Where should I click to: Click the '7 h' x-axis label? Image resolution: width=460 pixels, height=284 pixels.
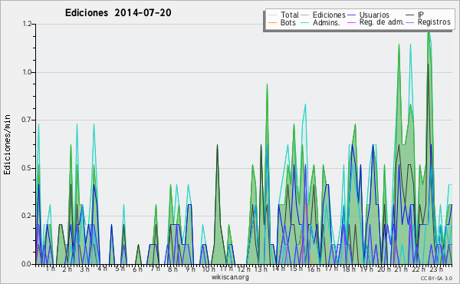pyautogui.click(x=155, y=269)
